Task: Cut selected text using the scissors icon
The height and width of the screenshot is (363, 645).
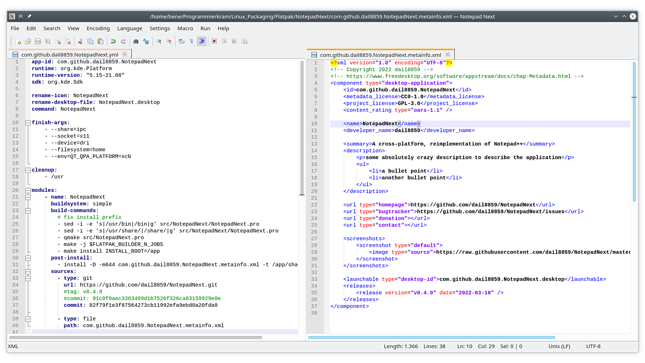Action: [81, 41]
